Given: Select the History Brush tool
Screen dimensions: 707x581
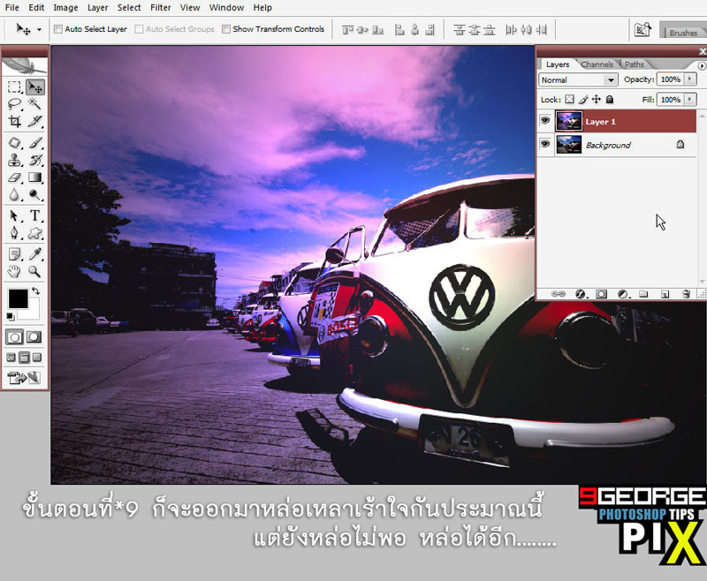Looking at the screenshot, I should tap(34, 161).
